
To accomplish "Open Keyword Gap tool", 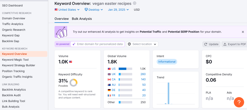I will pyautogui.click(x=11, y=35).
